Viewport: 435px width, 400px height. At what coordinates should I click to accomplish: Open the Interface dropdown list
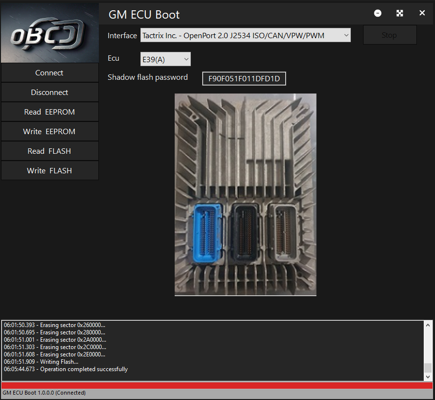tap(246, 35)
